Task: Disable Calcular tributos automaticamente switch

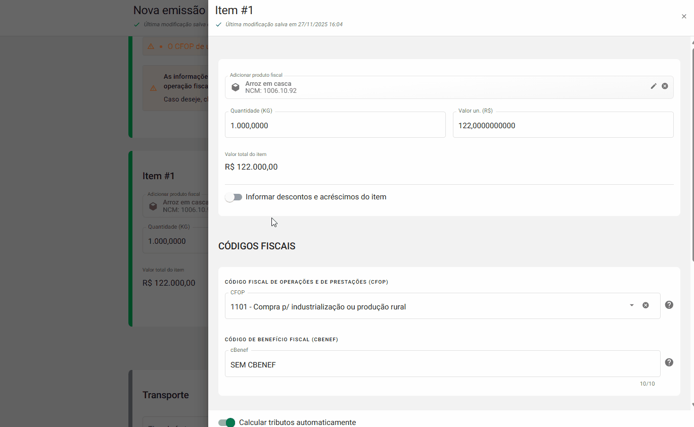Action: pos(227,422)
